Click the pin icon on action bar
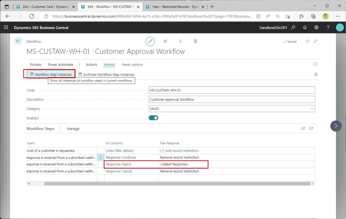Viewport: 346px width, 219px height. click(x=315, y=74)
